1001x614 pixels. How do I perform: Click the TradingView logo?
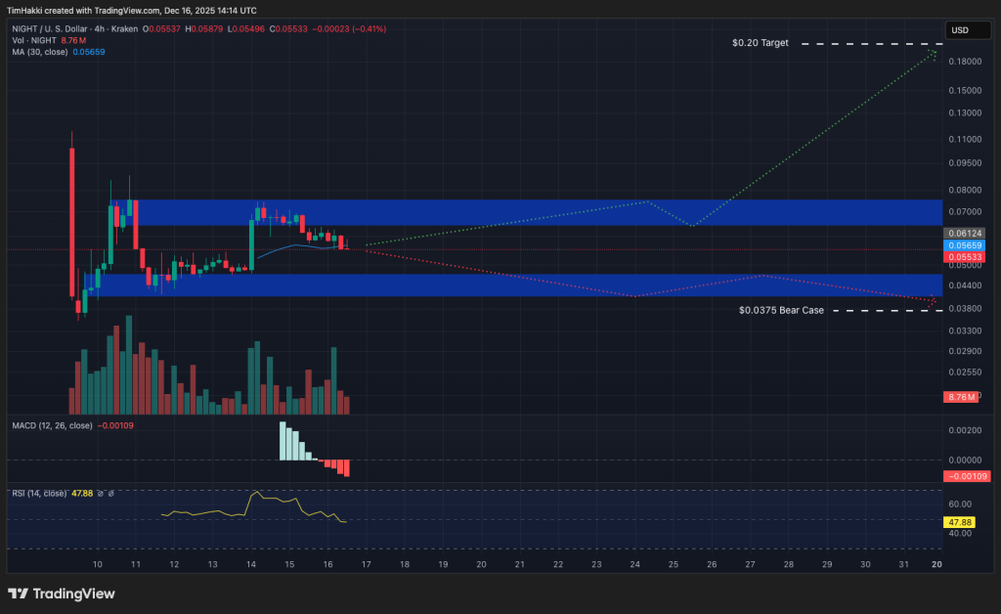63,593
